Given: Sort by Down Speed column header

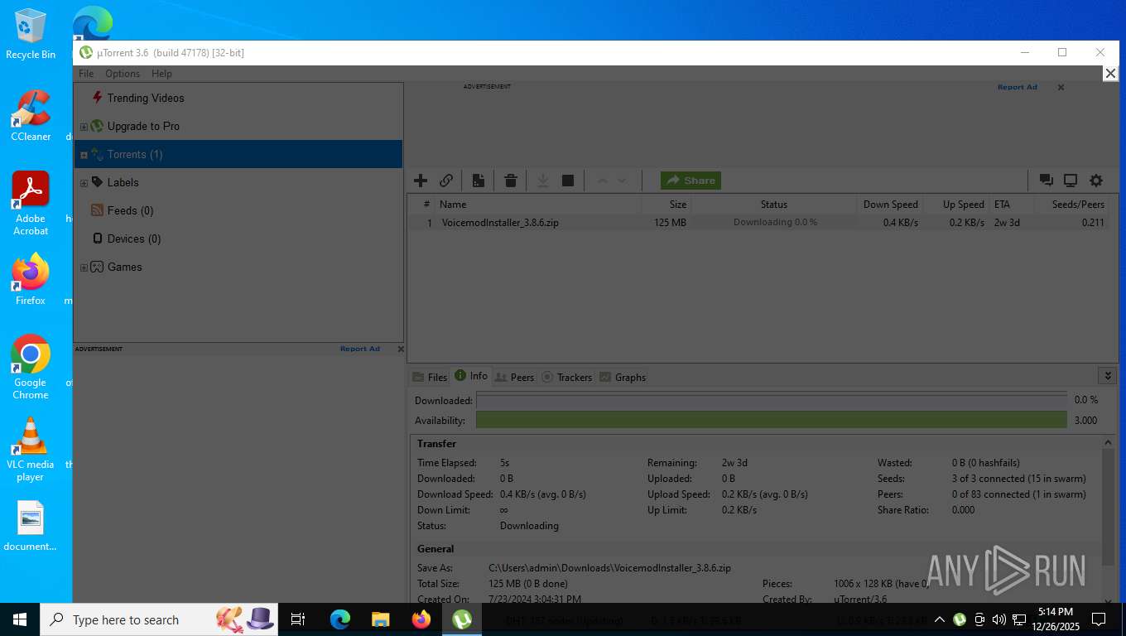Looking at the screenshot, I should click(x=890, y=204).
